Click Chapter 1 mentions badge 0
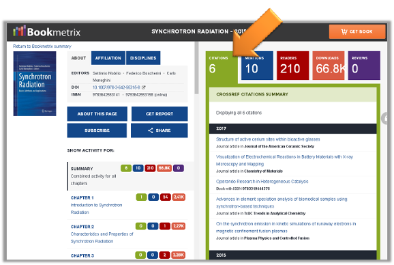This screenshot has width=394, height=265. click(x=153, y=197)
